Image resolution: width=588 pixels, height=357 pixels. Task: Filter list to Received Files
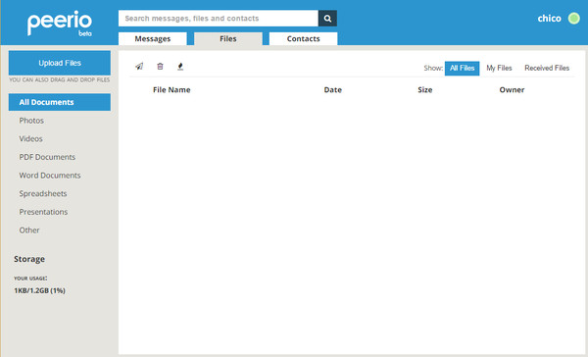tap(547, 68)
